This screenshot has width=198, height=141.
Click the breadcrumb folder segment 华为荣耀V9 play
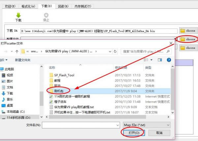pos(69,52)
